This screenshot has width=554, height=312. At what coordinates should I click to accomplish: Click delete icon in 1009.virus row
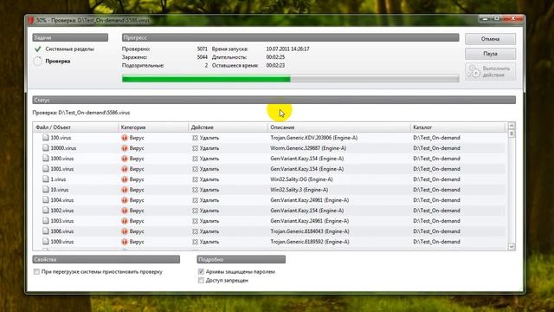coord(195,242)
